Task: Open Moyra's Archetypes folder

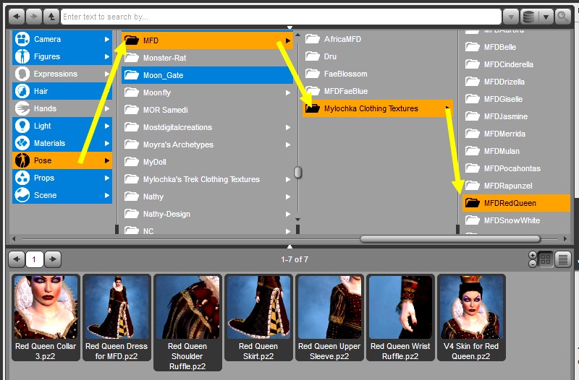Action: (207, 144)
